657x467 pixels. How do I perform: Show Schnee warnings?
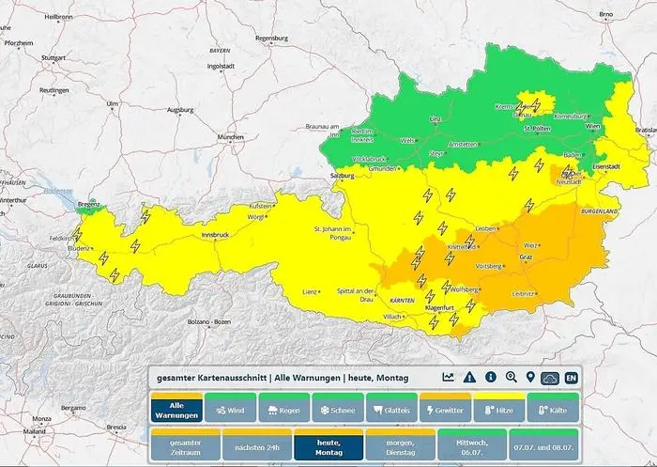(336, 410)
